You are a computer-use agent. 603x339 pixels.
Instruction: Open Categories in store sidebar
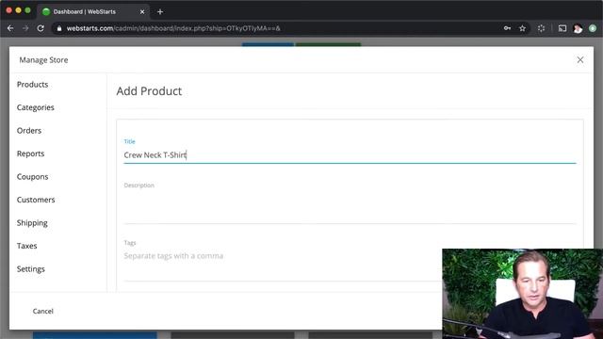(36, 107)
